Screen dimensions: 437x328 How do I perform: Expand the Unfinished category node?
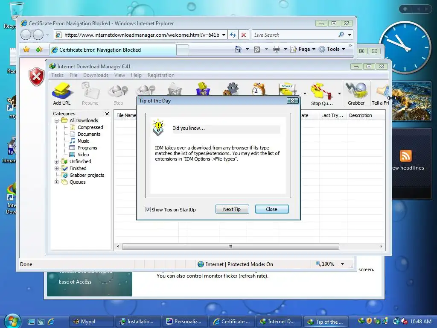[x=57, y=161]
